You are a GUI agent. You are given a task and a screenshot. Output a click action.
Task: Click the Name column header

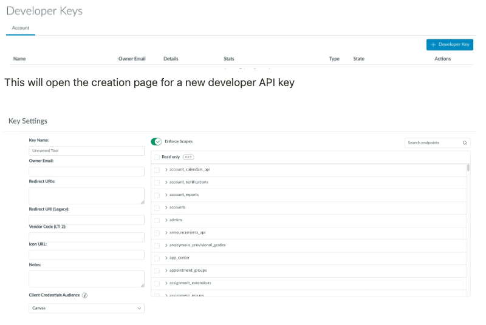click(19, 59)
